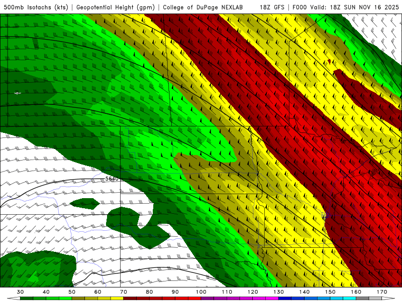This screenshot has height=301, width=402.
Task: Click the dark blue 130–135 kt legend swatch
Action: click(285, 298)
